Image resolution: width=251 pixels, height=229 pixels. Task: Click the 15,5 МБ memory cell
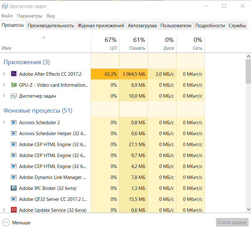[x=133, y=199]
